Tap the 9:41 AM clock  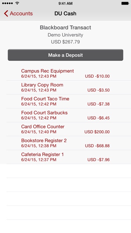point(65,3)
